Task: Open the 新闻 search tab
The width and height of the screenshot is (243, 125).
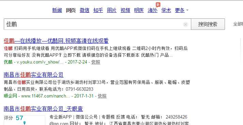Action: click(57, 11)
